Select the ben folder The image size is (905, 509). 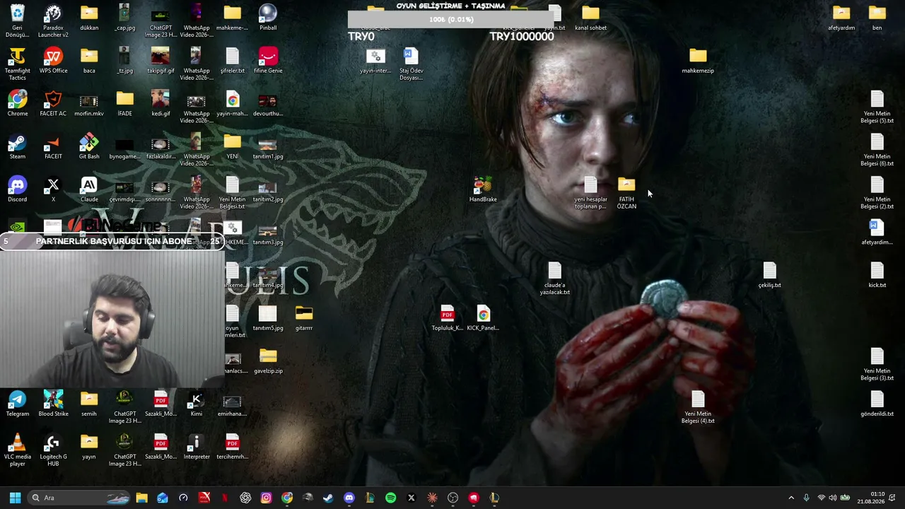click(877, 18)
